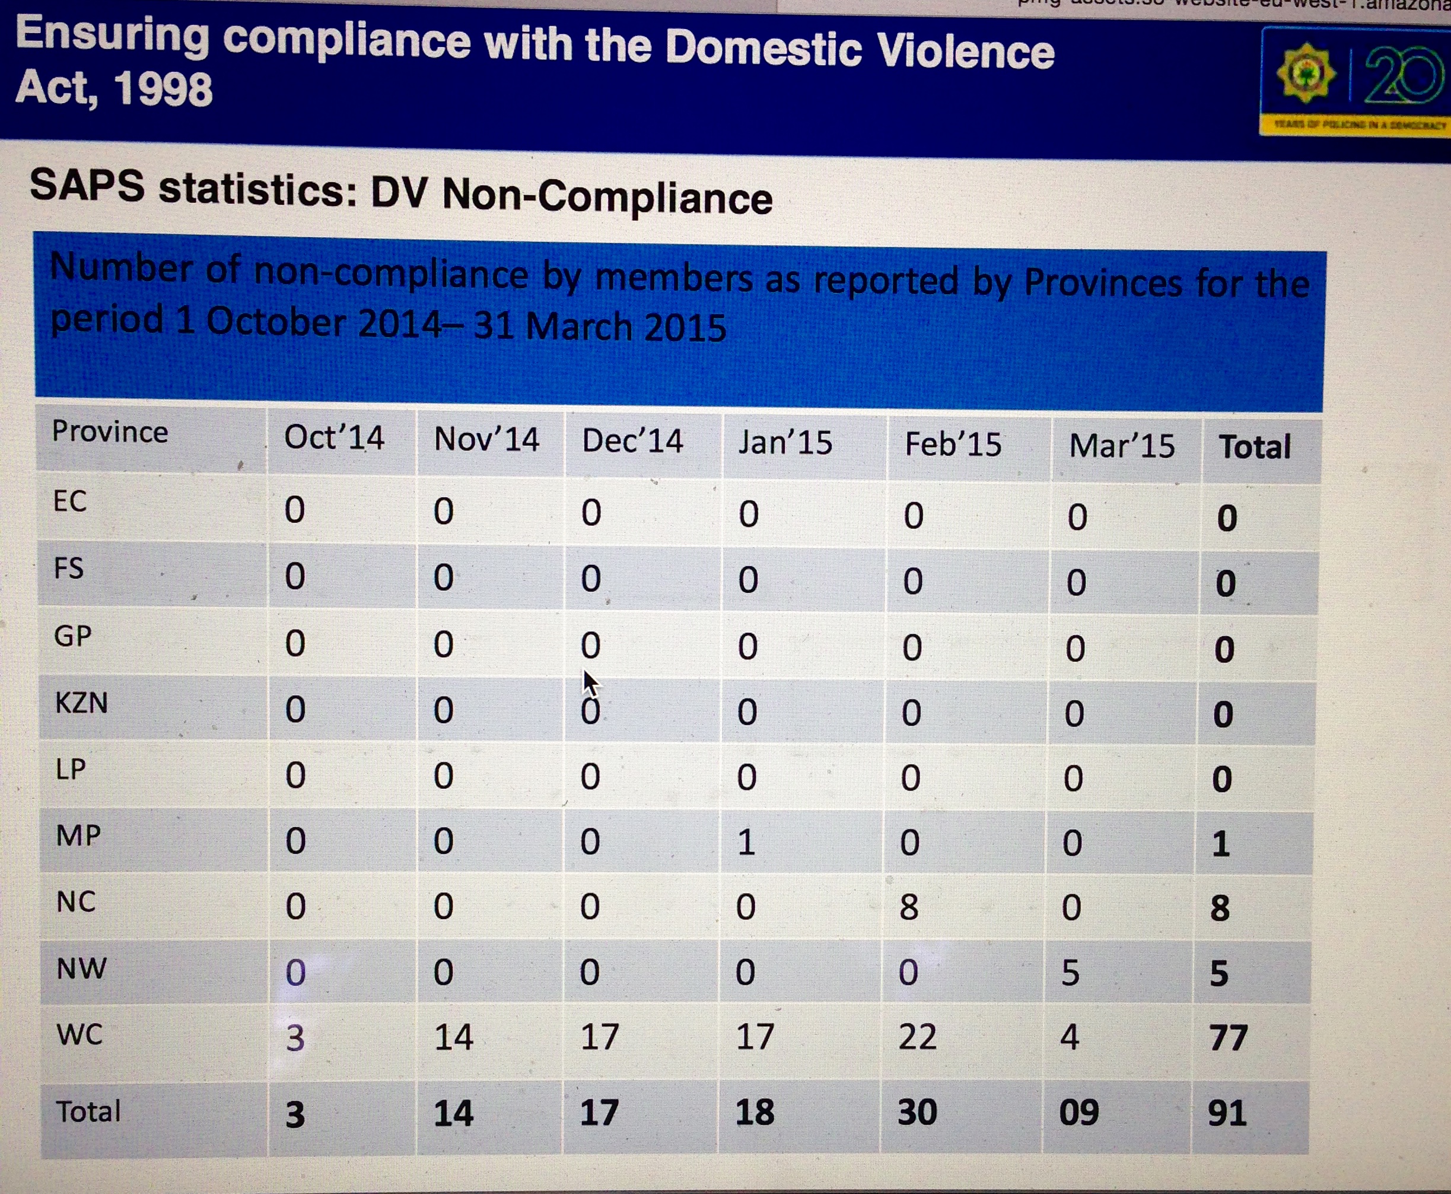
Task: Click the Total row label
Action: click(88, 1112)
